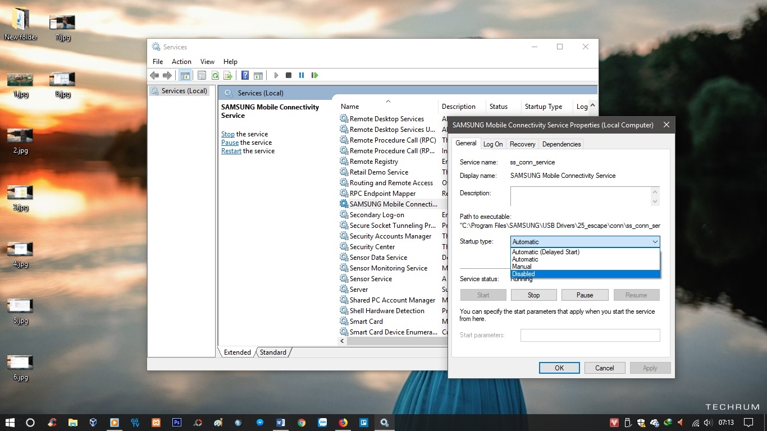Toggle Show/Hide Console Tree icon

185,75
